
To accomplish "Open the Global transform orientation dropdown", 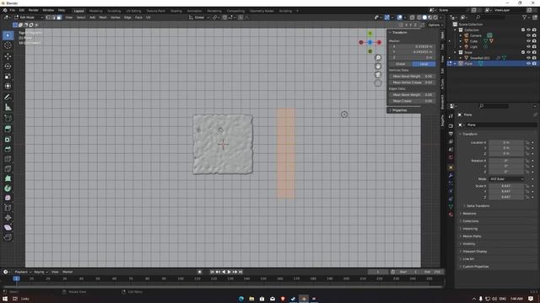I will click(199, 17).
